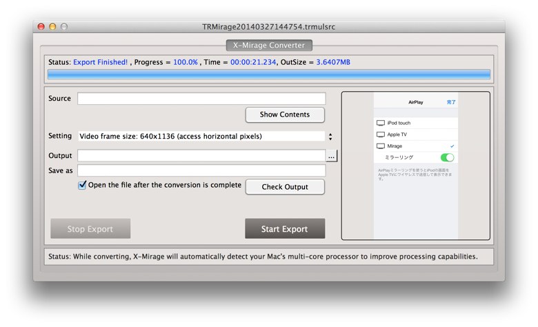The image size is (538, 327).
Task: Click the 100.0% progress value
Action: (x=186, y=62)
